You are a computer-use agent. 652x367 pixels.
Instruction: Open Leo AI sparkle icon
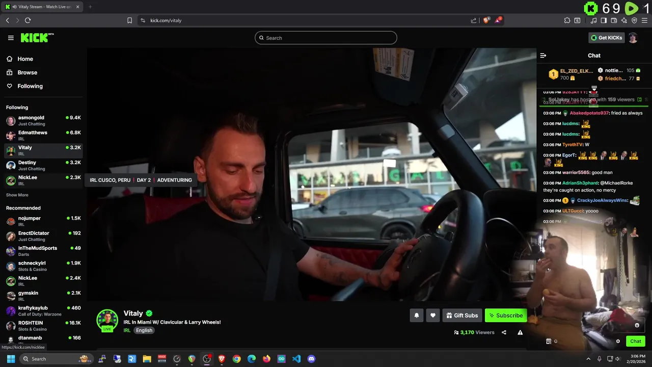(x=624, y=20)
